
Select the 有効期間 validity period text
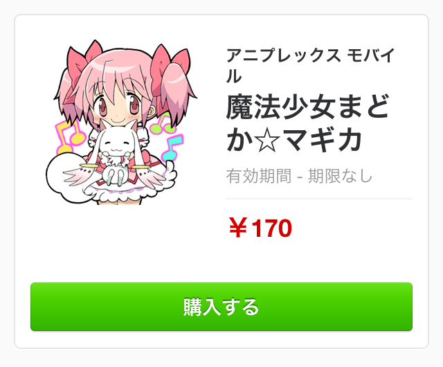click(x=258, y=176)
